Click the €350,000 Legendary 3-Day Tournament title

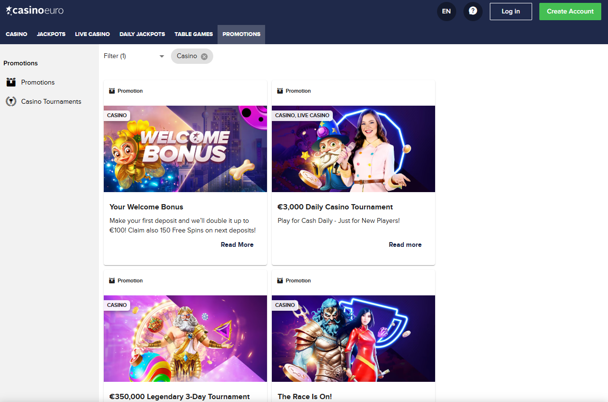click(180, 397)
